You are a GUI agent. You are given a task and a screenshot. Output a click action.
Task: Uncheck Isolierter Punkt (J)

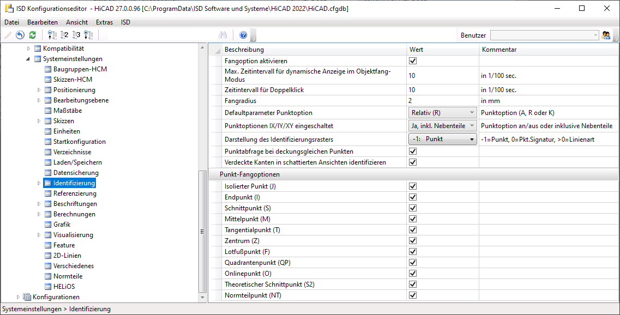coord(413,186)
